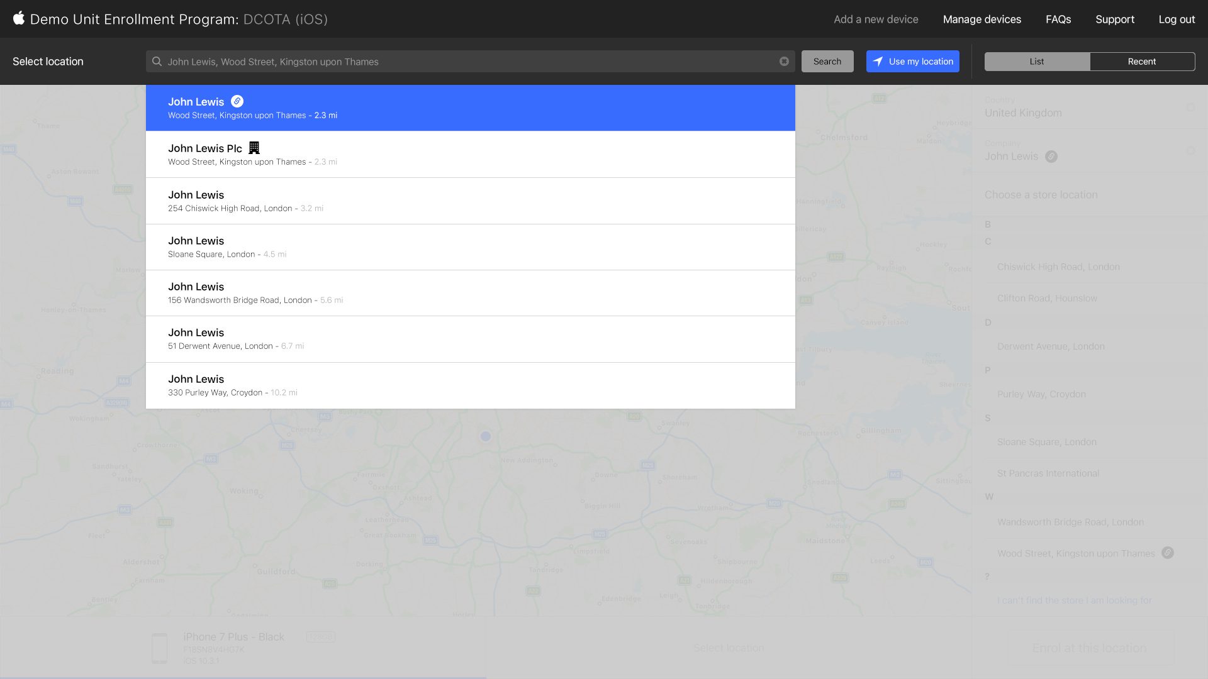The width and height of the screenshot is (1208, 679).
Task: Open the Country United Kingdom selector
Action: point(1090,108)
